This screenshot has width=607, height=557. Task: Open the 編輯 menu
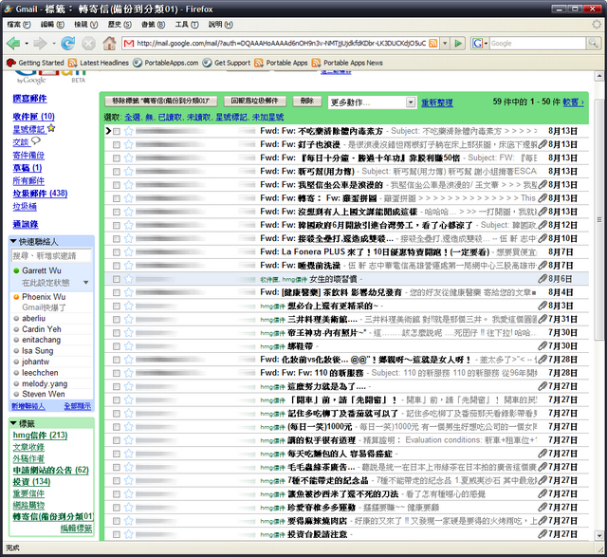point(52,25)
